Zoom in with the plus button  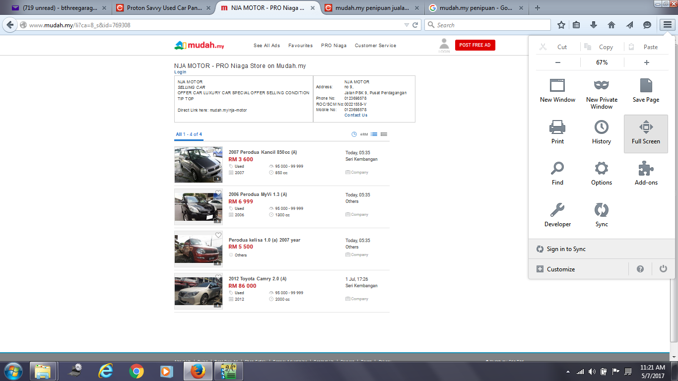click(646, 63)
